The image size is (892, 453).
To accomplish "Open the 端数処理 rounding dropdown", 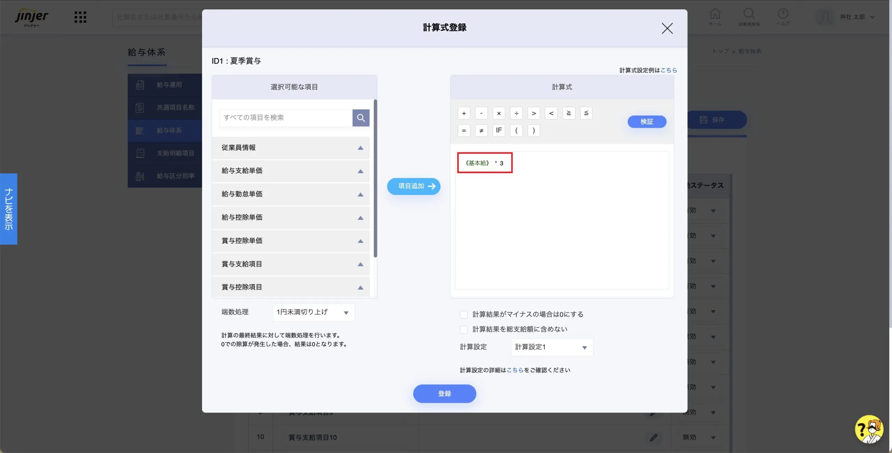I will click(x=313, y=312).
